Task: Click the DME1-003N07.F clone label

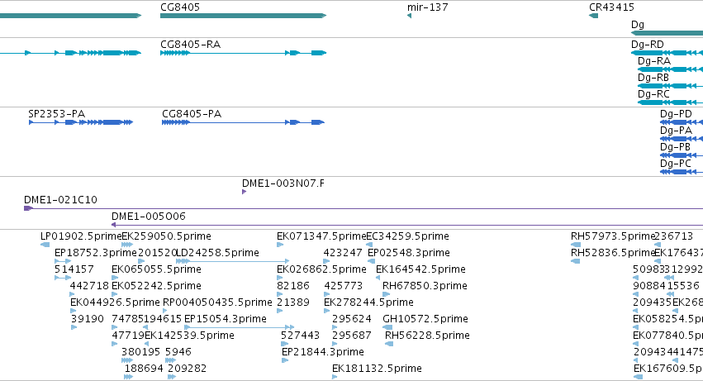Action: tap(283, 183)
